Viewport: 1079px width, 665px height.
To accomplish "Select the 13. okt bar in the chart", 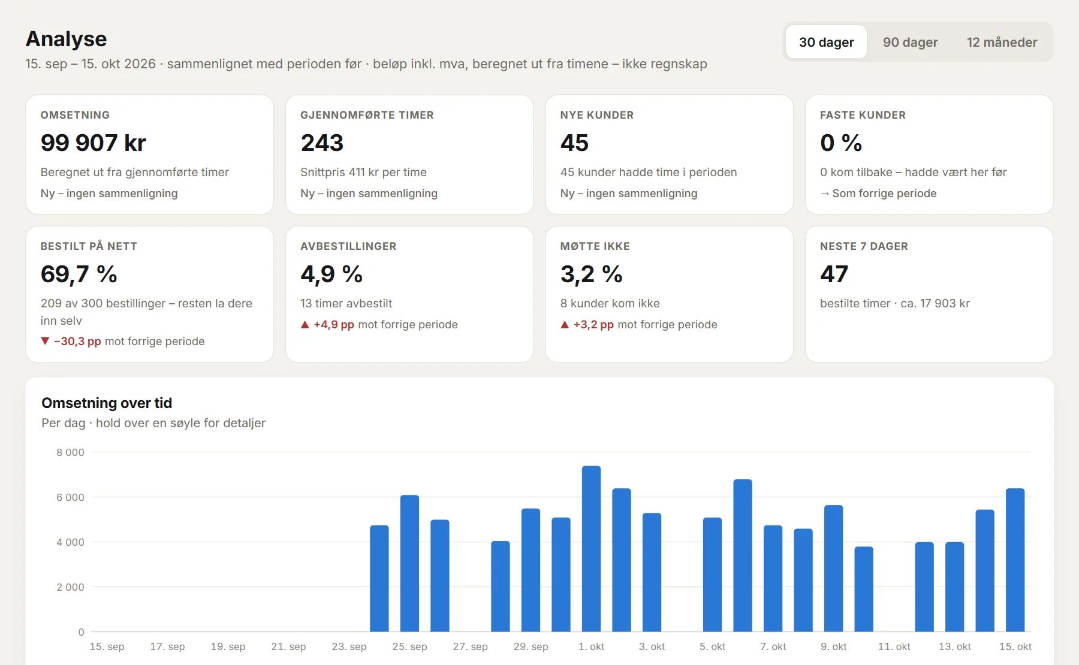I will 954,587.
